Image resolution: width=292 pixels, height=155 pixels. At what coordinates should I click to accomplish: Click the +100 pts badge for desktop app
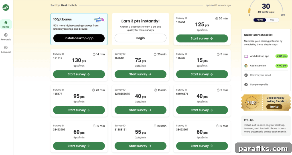(281, 56)
